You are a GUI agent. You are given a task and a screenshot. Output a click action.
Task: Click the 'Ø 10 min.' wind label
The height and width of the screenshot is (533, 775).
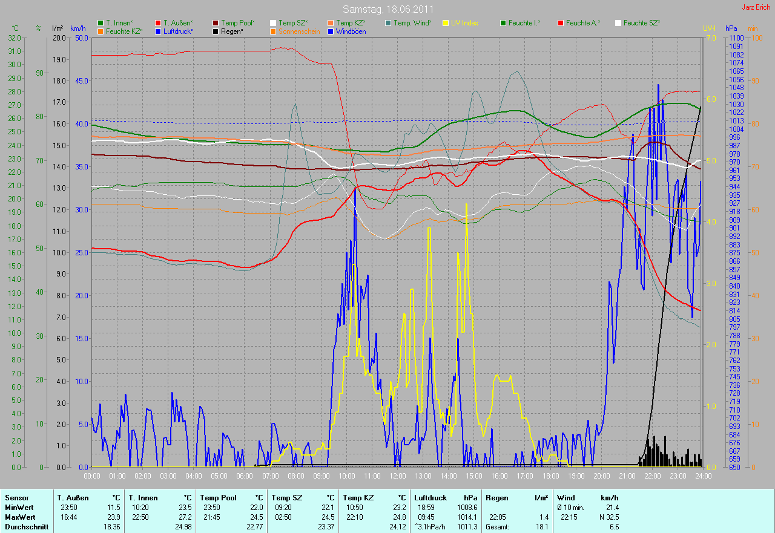click(571, 508)
